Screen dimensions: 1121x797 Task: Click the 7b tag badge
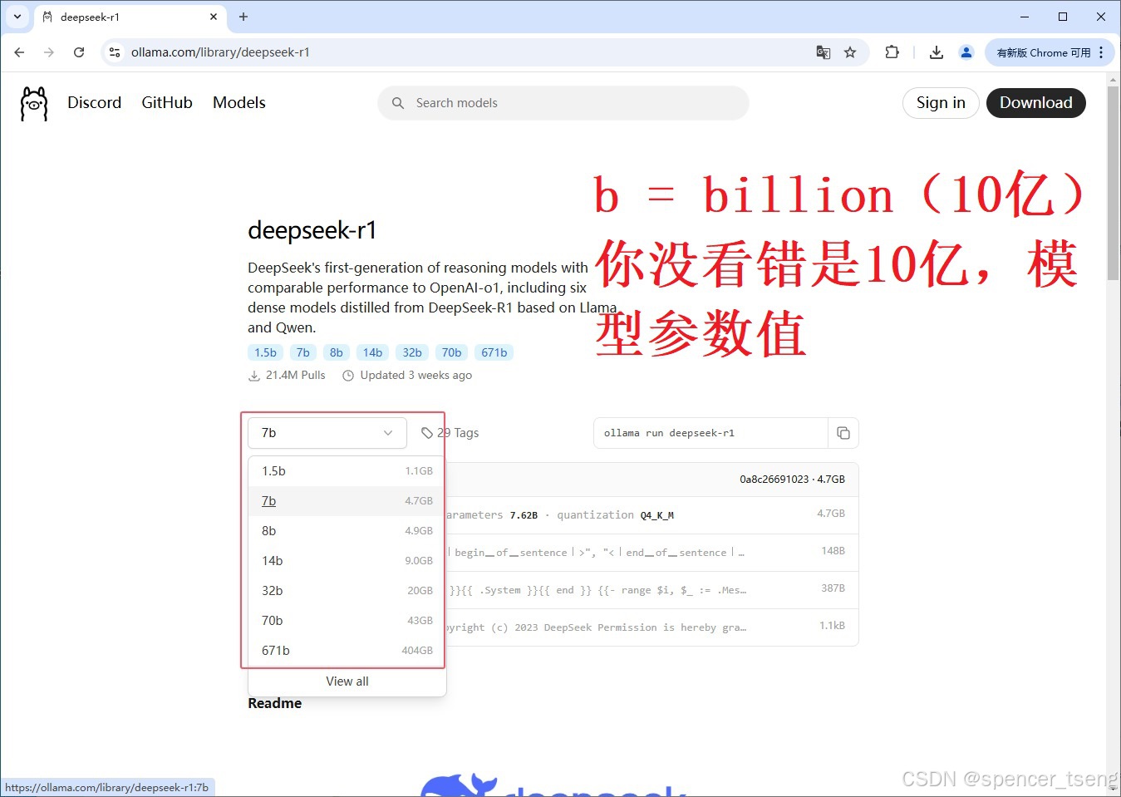pos(303,352)
